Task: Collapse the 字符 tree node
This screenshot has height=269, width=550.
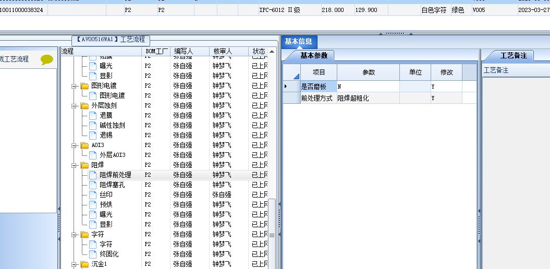Action: (74, 234)
